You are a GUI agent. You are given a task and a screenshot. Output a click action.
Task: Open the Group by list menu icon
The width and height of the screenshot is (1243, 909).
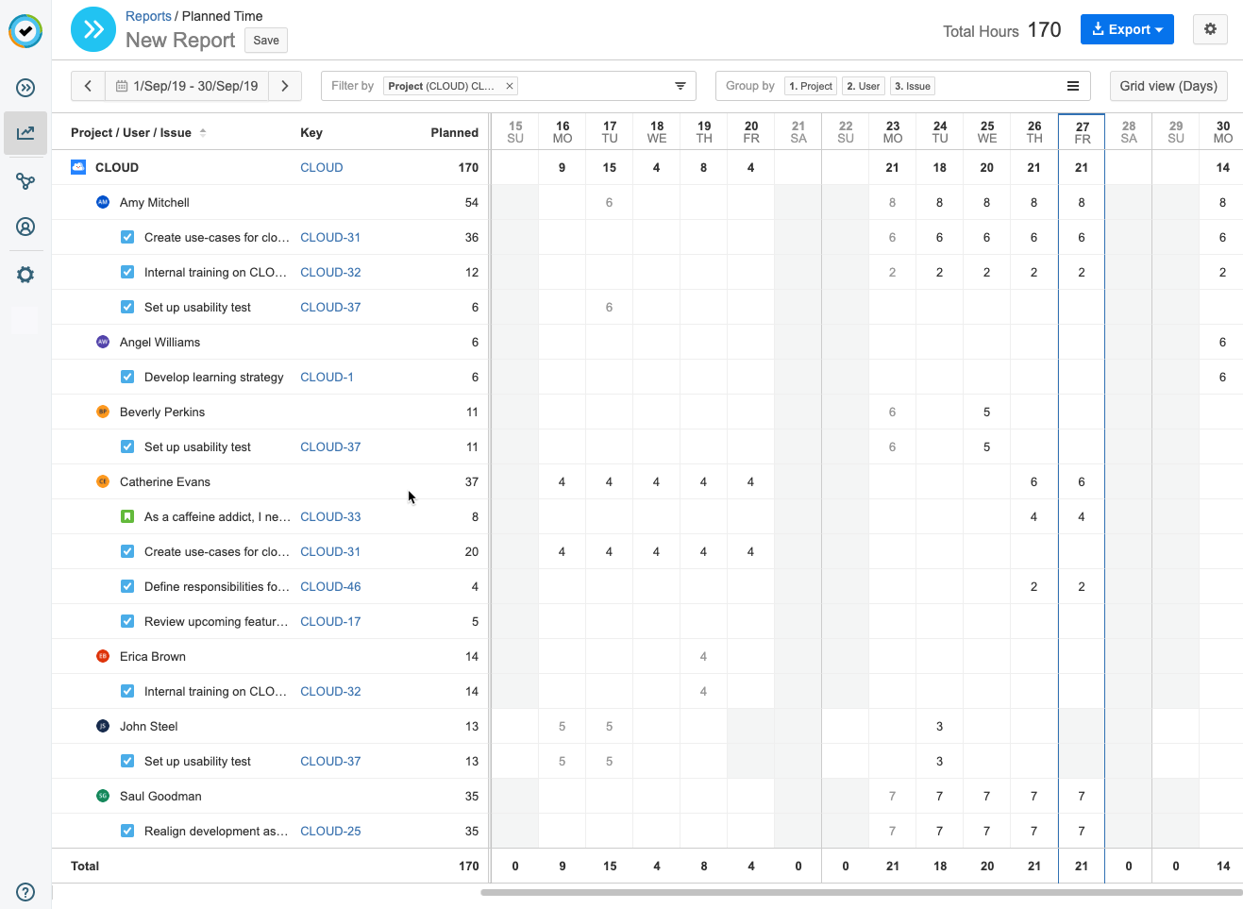1073,86
